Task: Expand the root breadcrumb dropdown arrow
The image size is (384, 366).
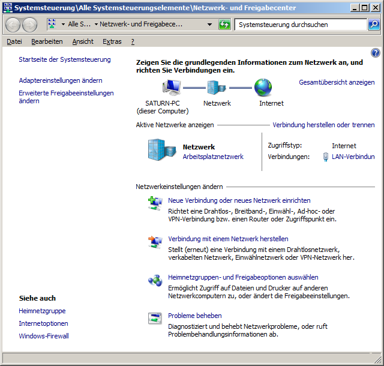Action: (63, 24)
